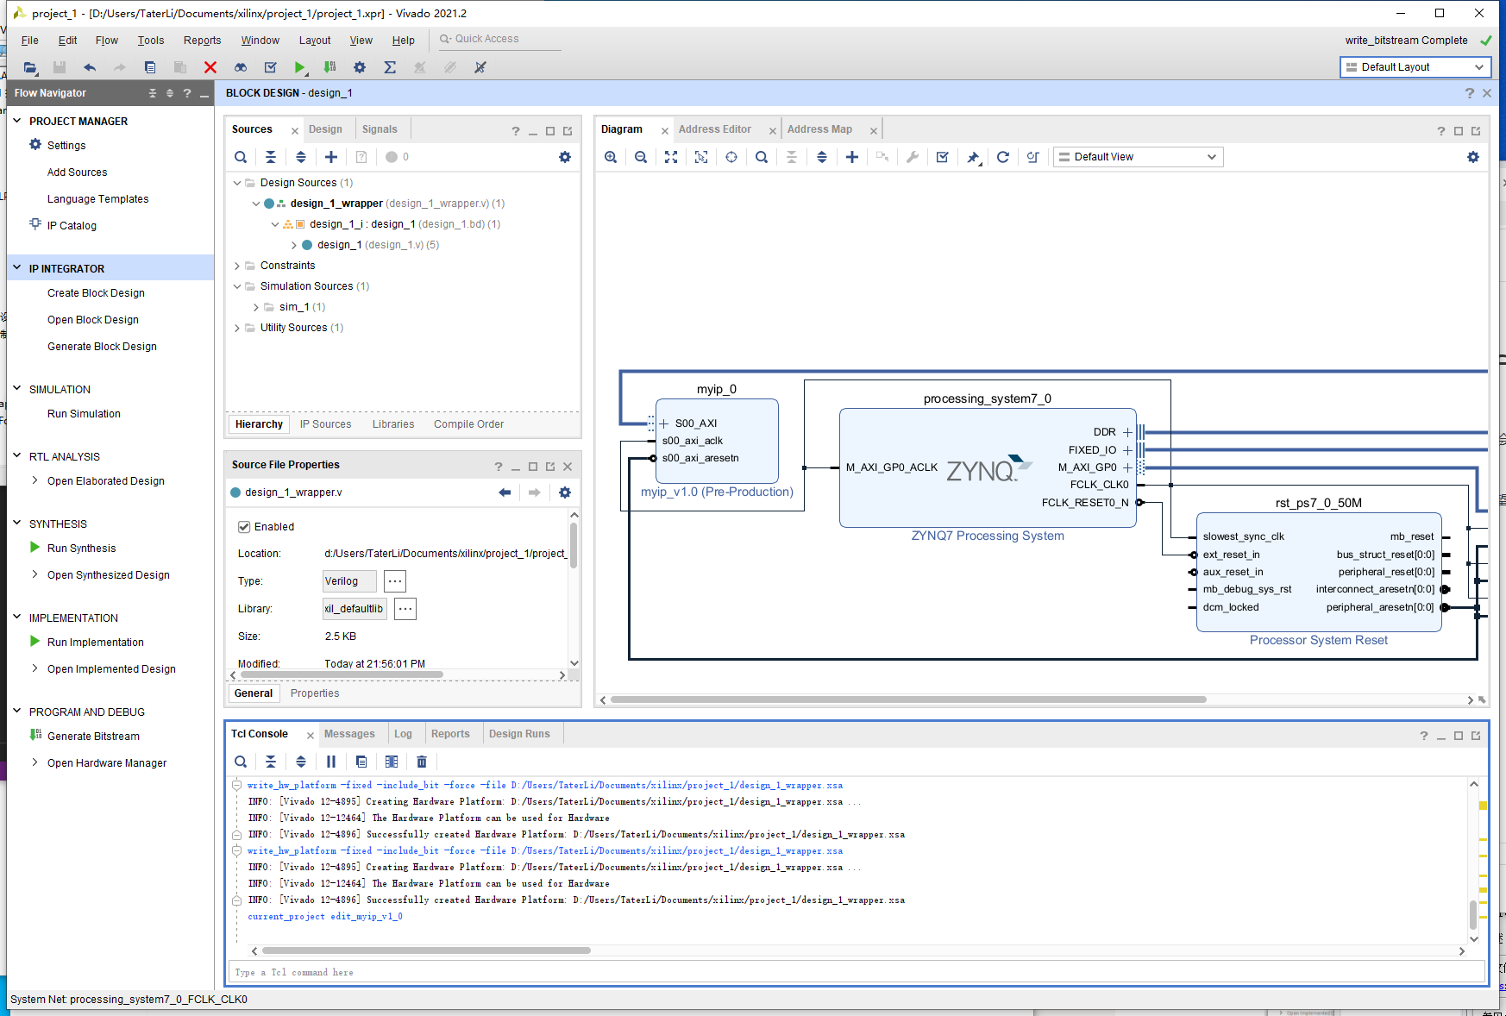Screen dimensions: 1506x1016
Task: Click the Quick Access search field
Action: [x=500, y=40]
